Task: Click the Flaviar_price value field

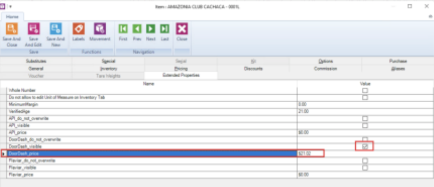Action: [365, 175]
